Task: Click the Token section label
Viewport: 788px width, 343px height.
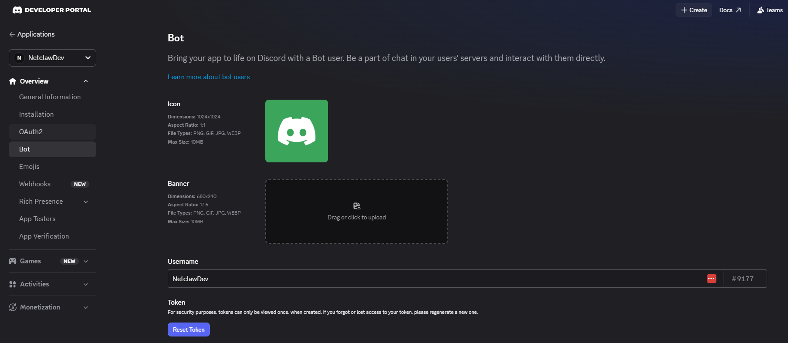Action: 176,303
